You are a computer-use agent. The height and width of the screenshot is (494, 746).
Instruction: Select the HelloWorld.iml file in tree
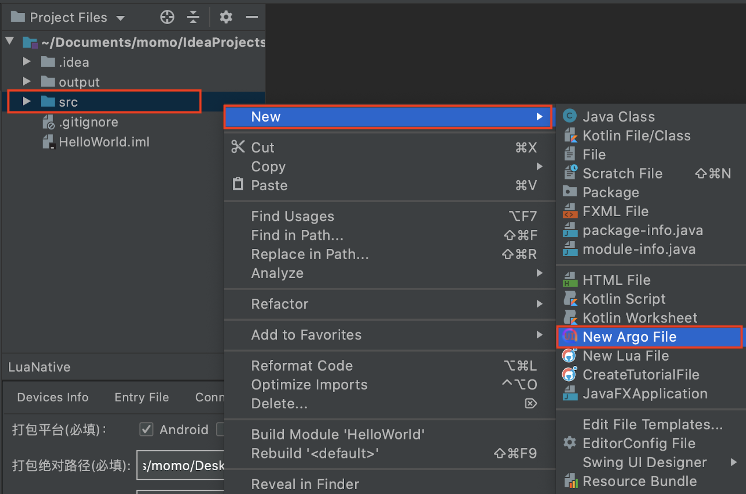(x=104, y=142)
